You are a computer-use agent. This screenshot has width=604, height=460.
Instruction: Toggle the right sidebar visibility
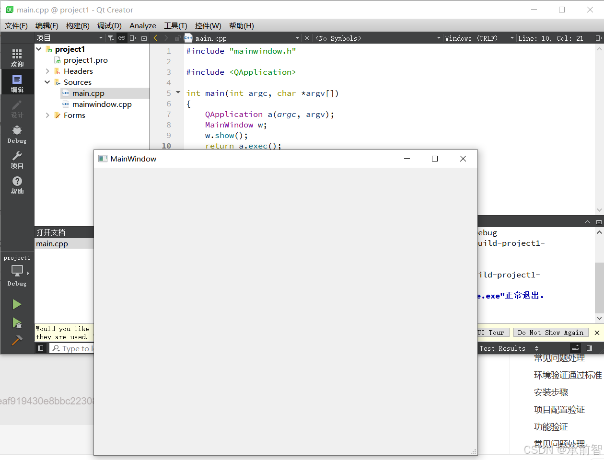(589, 348)
